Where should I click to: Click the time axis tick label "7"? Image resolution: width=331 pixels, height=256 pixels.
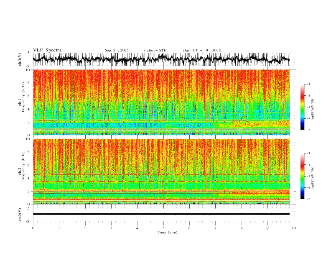point(216,228)
